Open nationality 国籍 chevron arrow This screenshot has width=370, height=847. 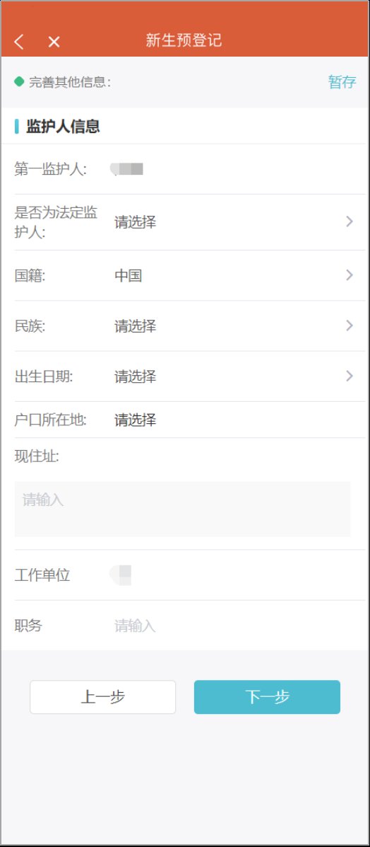pyautogui.click(x=350, y=275)
